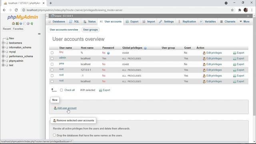The width and height of the screenshot is (256, 144).
Task: Select the checkbox for root at localhost
Action: coord(52,81)
